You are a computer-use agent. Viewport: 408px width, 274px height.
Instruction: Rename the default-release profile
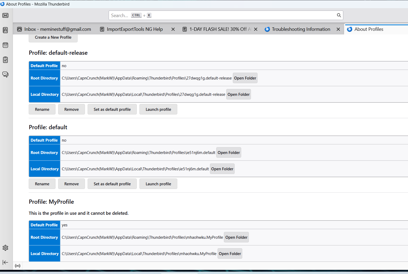(x=42, y=109)
